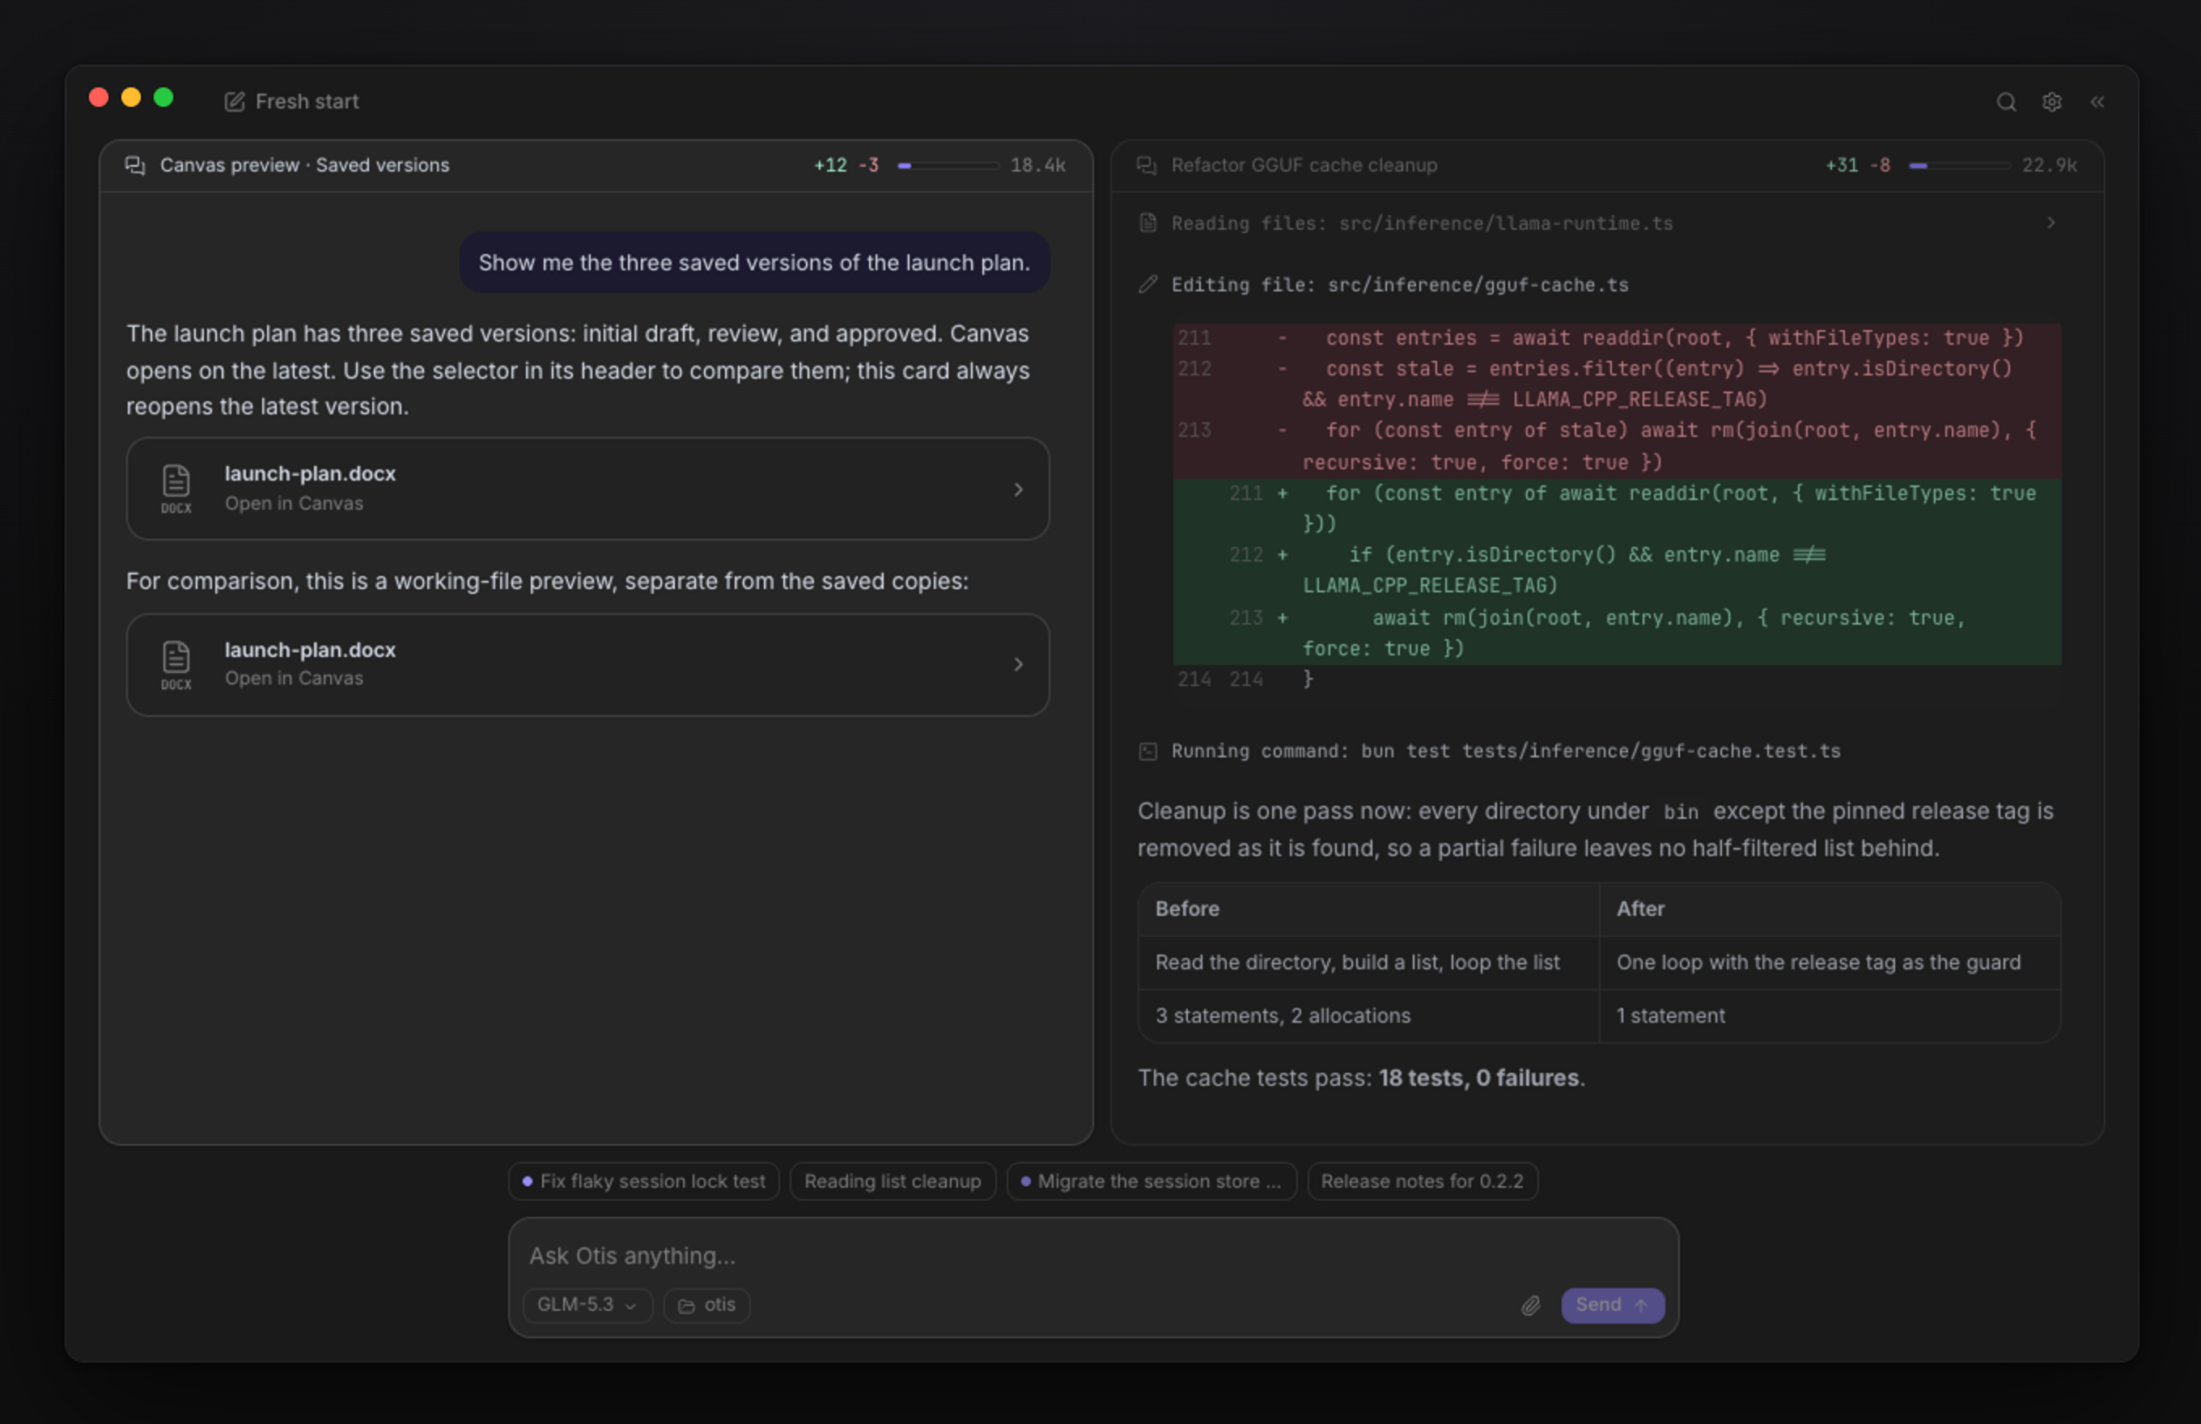Click the context usage bar showing 22.9k
Screen dimensions: 2201x1424
click(x=1960, y=166)
